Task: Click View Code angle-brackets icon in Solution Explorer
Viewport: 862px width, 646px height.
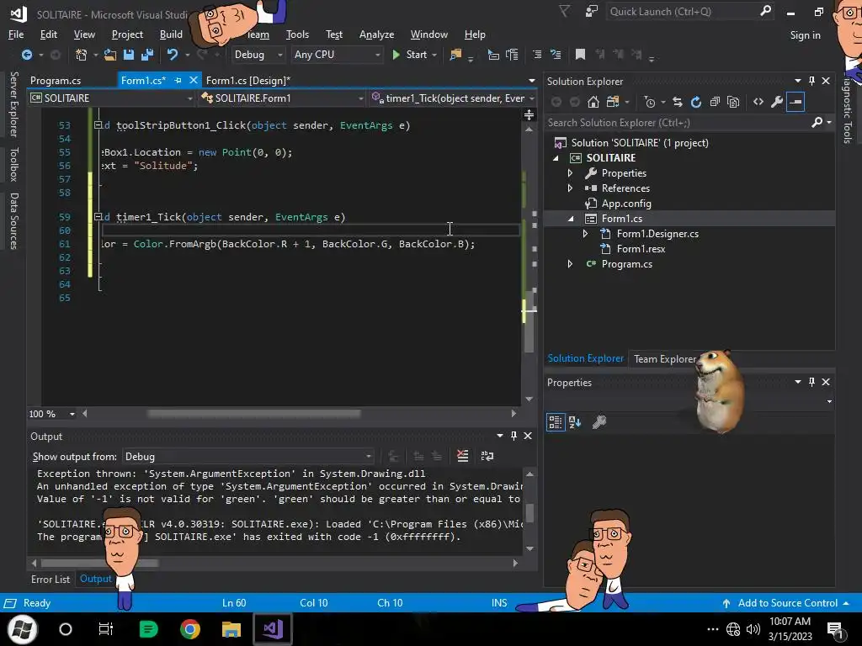Action: click(x=758, y=102)
